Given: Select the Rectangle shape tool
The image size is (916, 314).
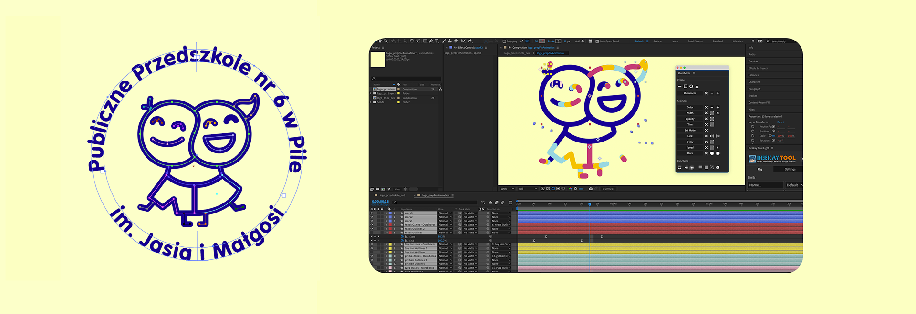Looking at the screenshot, I should pos(425,41).
